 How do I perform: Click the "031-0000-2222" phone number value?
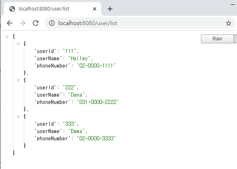pos(97,102)
